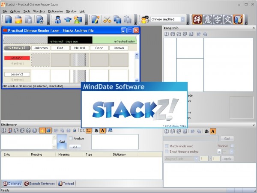Open the Wordlists menu
Image resolution: width=257 pixels, height=193 pixels.
tap(39, 11)
